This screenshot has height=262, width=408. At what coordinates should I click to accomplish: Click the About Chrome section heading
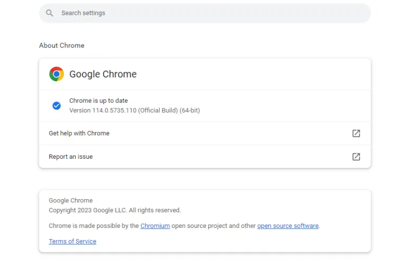pos(61,46)
